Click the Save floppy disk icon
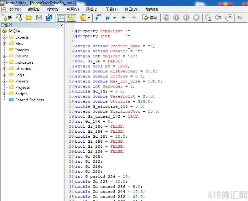 (x=39, y=18)
